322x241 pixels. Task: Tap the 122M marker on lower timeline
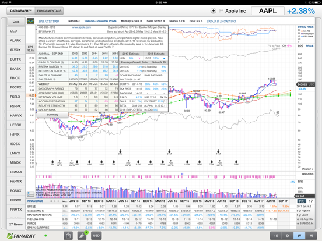tap(187, 163)
